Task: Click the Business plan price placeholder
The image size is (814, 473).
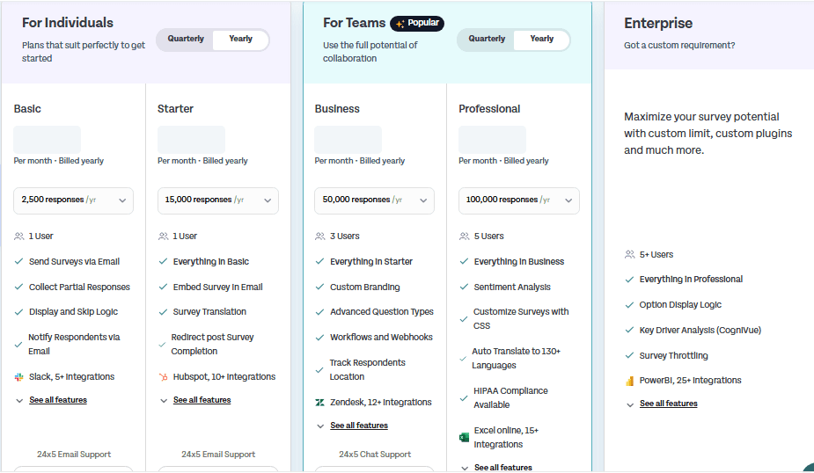Action: click(x=348, y=139)
